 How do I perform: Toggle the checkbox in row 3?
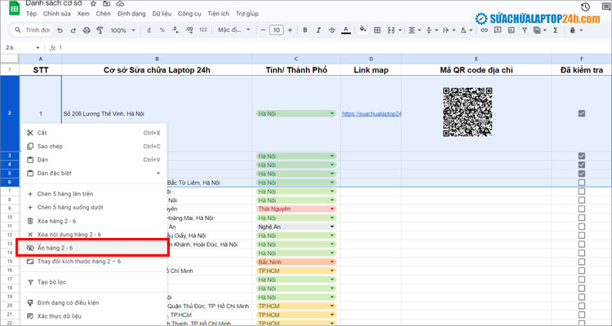point(581,155)
